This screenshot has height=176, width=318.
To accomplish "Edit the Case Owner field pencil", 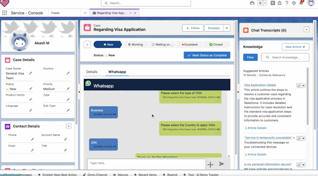I will click(x=31, y=73).
